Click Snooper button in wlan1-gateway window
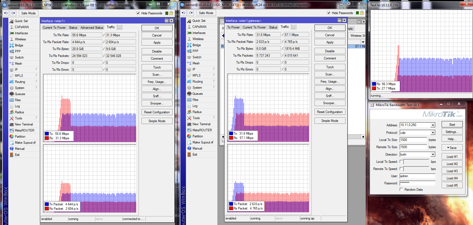The width and height of the screenshot is (473, 225). tap(330, 103)
